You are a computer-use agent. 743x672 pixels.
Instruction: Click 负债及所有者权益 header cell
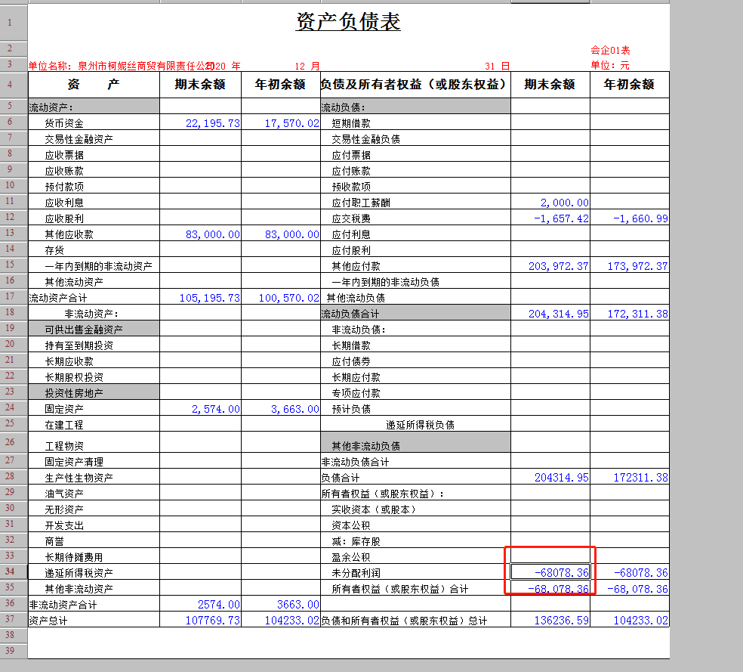[x=415, y=85]
